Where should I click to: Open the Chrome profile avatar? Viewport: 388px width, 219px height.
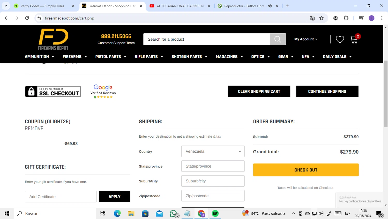[x=371, y=18]
